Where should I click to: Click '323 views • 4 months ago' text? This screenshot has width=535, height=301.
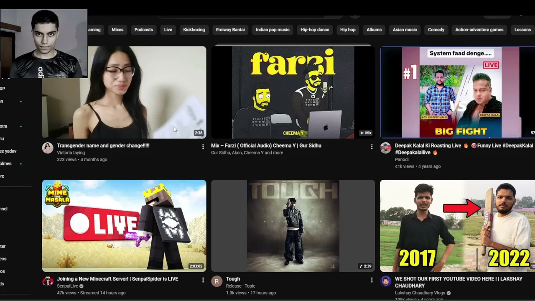(x=82, y=159)
